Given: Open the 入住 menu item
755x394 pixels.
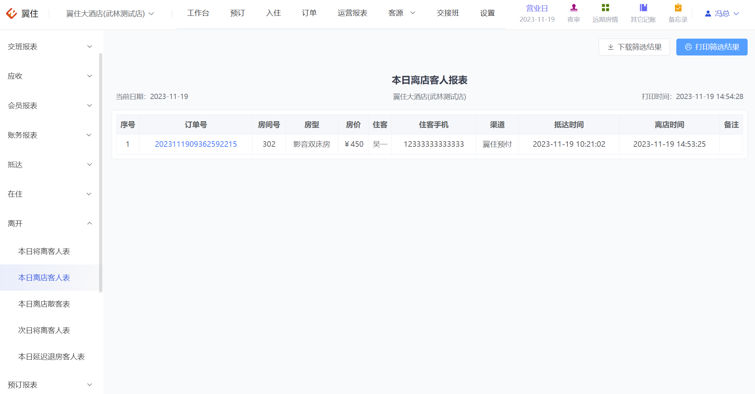Looking at the screenshot, I should tap(273, 13).
